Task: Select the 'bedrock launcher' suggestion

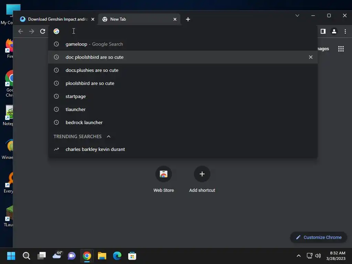Action: coord(183,122)
